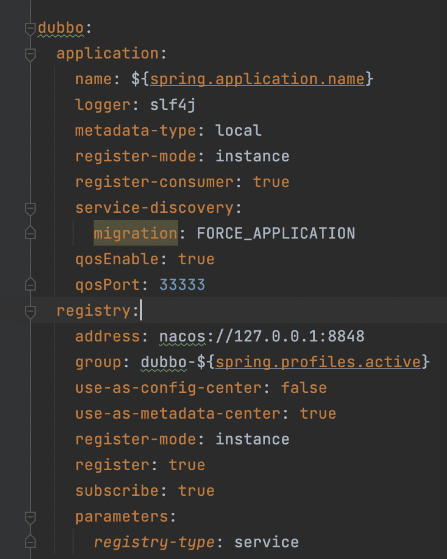Collapse the application block fold marker
The height and width of the screenshot is (559, 447).
point(30,55)
